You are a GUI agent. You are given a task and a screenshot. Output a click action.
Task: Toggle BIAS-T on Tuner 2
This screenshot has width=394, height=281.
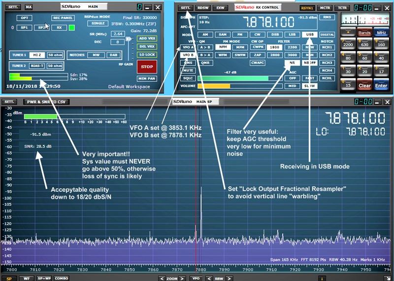pyautogui.click(x=37, y=66)
